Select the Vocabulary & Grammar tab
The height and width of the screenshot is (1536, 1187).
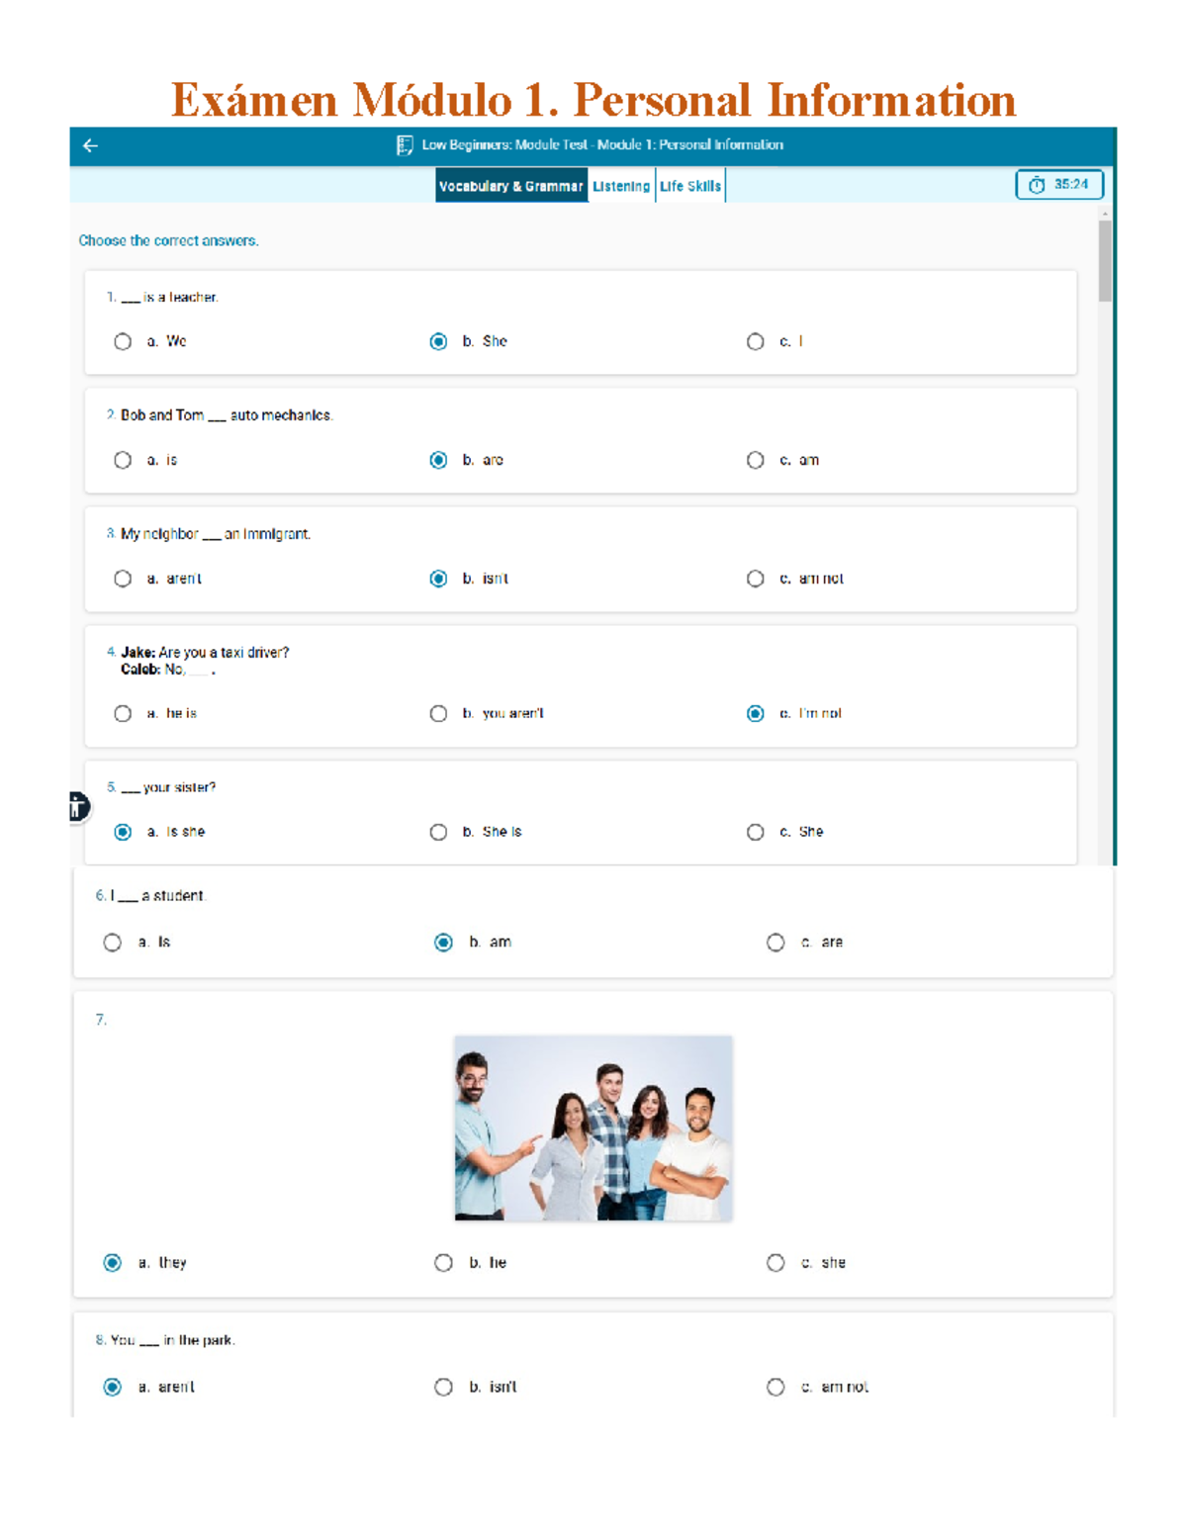pos(510,185)
